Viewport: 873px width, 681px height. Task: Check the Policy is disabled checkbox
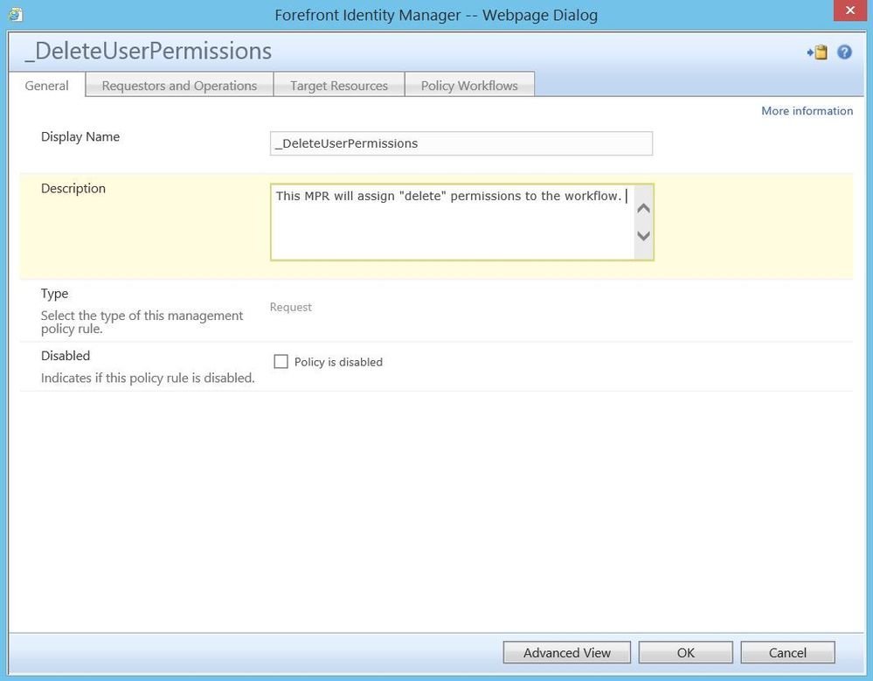click(281, 362)
